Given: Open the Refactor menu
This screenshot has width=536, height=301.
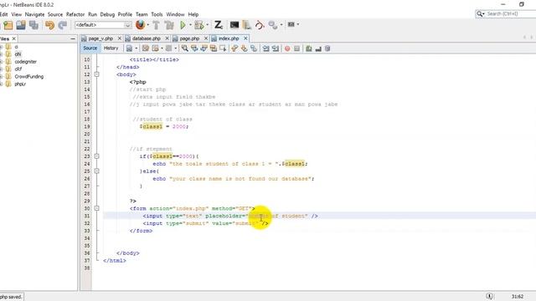Looking at the screenshot, I should (75, 14).
